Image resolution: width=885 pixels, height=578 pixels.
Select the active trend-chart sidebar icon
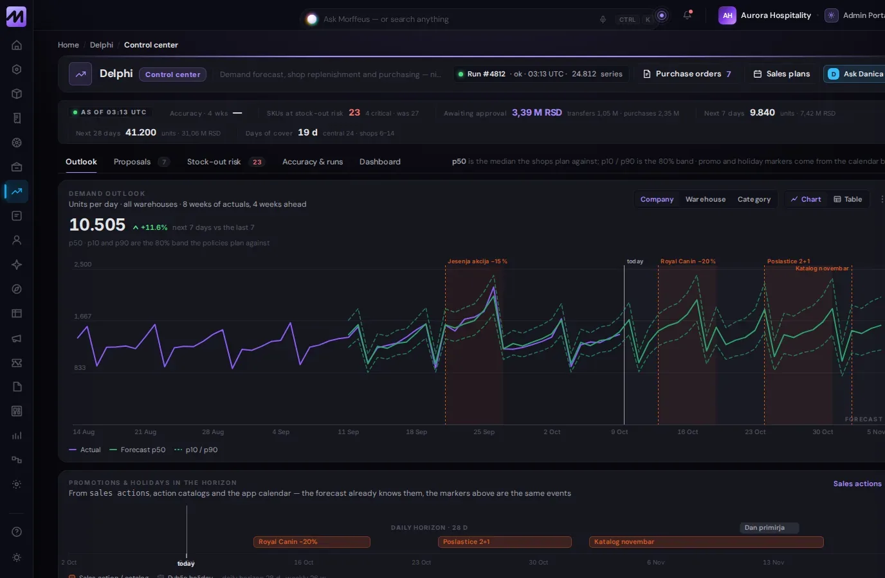point(17,191)
